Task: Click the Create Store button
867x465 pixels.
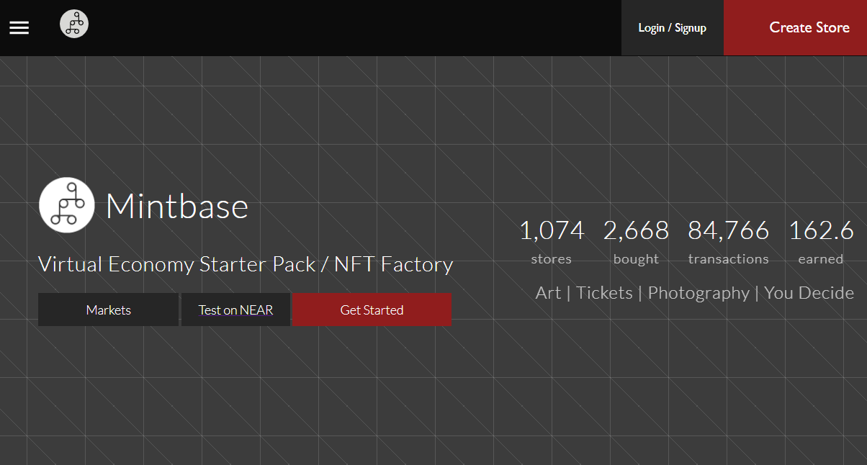Action: 795,27
